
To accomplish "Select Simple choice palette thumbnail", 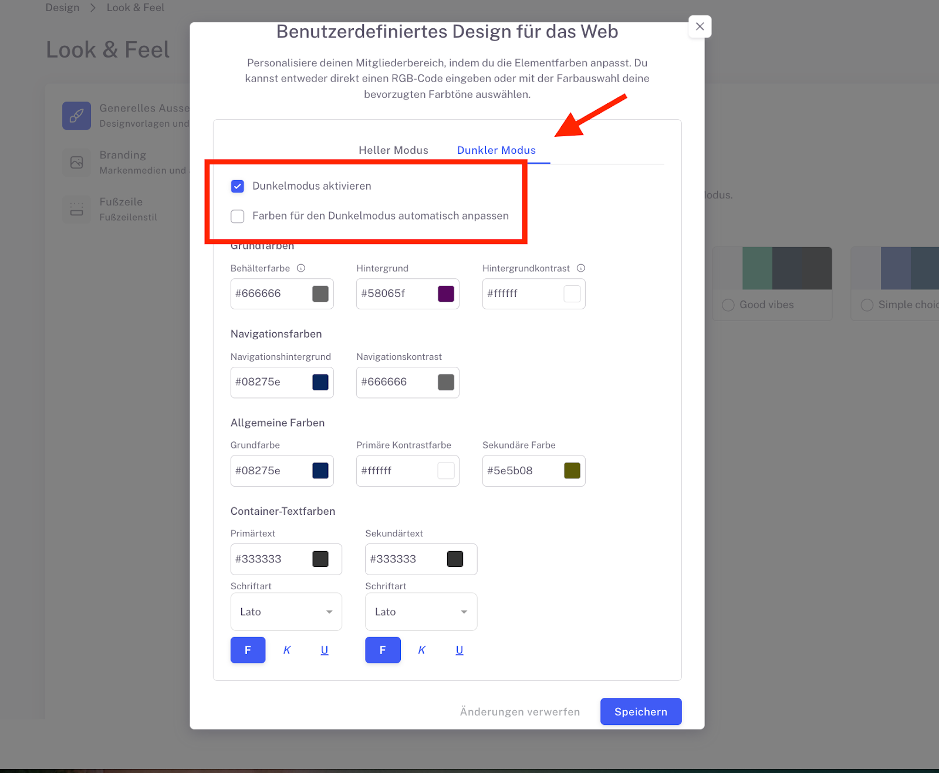I will coord(895,268).
